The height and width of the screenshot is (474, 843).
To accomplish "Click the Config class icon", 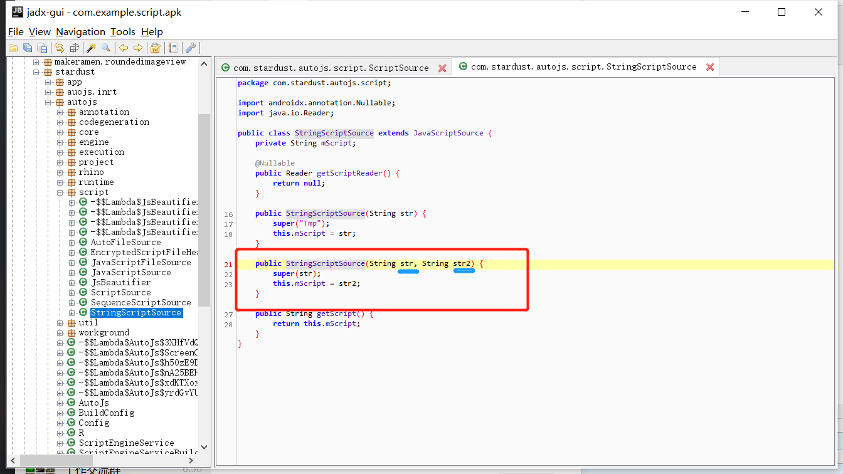I will (x=72, y=423).
